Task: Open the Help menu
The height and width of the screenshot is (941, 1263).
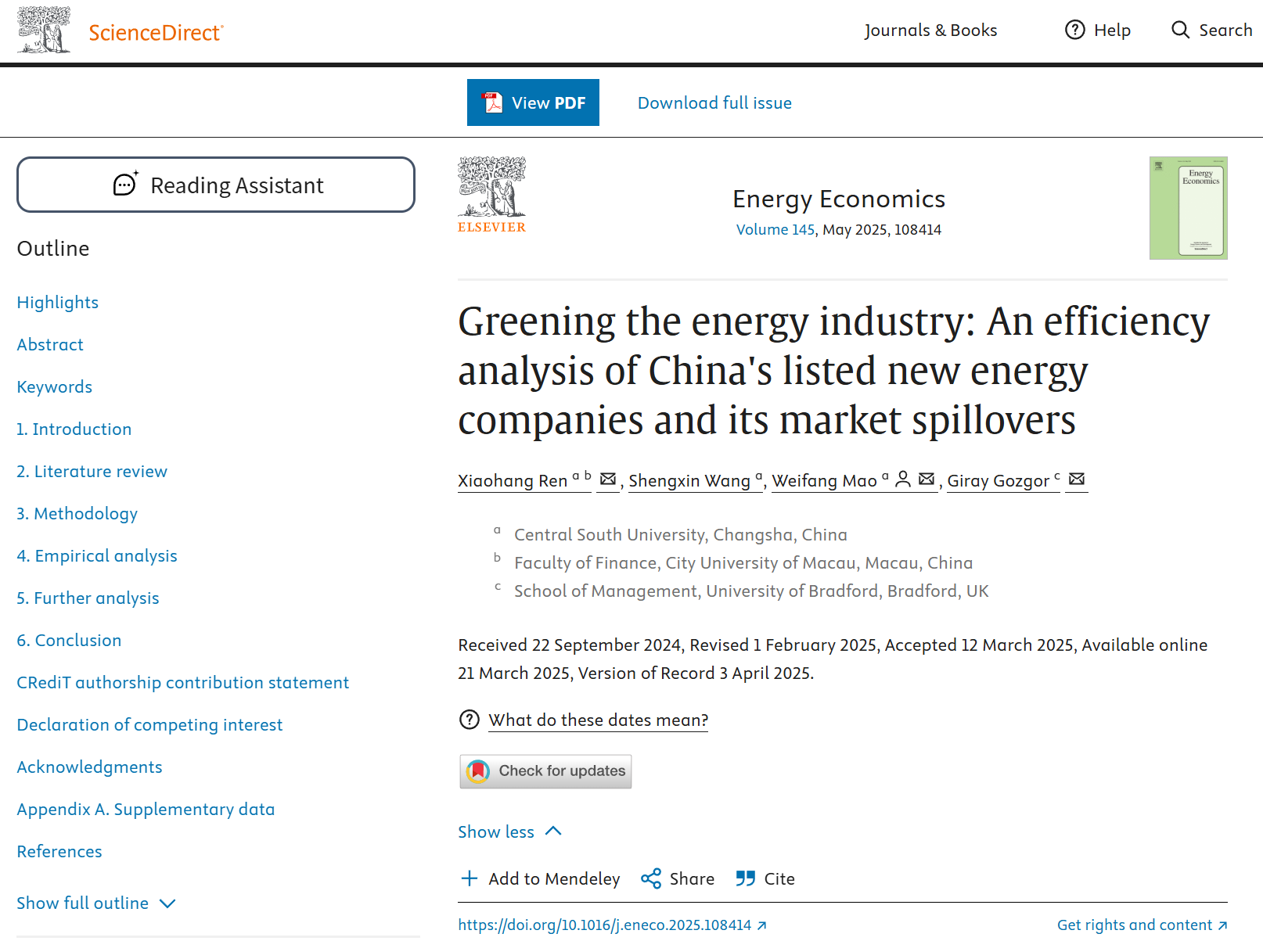Action: [x=1098, y=30]
